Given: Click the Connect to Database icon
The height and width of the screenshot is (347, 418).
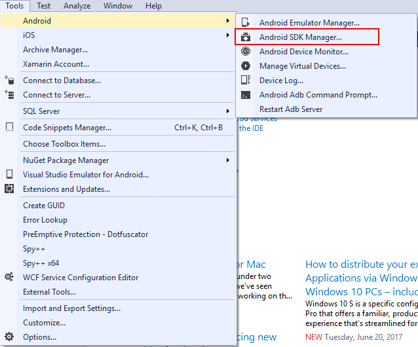Looking at the screenshot, I should click(9, 80).
